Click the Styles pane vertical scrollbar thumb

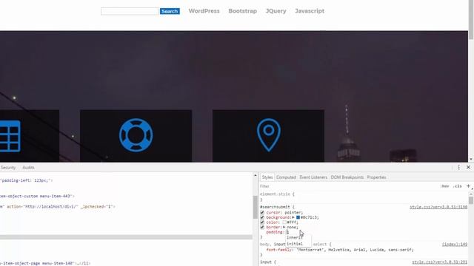point(471,200)
